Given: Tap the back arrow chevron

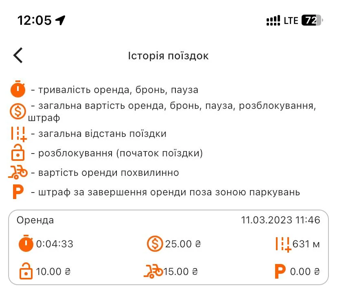Looking at the screenshot, I should point(18,55).
